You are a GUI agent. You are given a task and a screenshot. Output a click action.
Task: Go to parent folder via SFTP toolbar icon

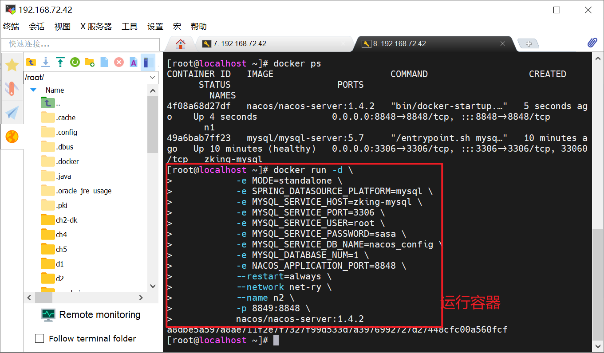31,62
